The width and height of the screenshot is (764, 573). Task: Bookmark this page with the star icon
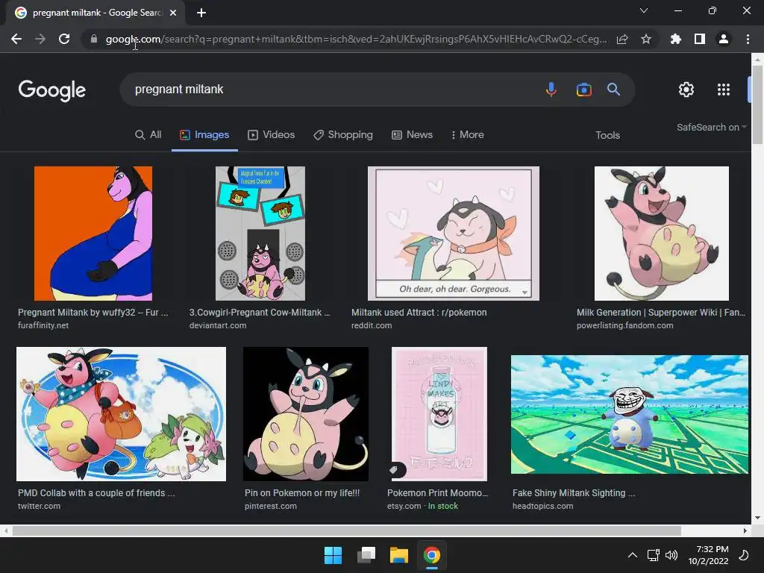coord(646,39)
